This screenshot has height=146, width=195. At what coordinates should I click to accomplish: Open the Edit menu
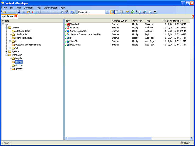(x=12, y=8)
